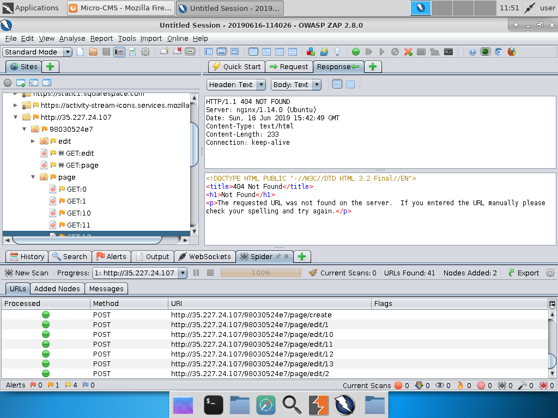Open the ZAP Options dialog via gear icon
The width and height of the screenshot is (558, 418).
pos(145,52)
